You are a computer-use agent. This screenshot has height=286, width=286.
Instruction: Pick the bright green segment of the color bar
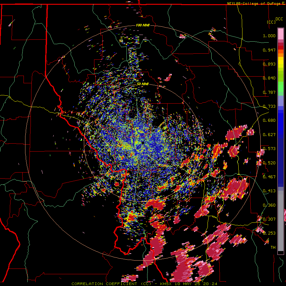(281, 87)
